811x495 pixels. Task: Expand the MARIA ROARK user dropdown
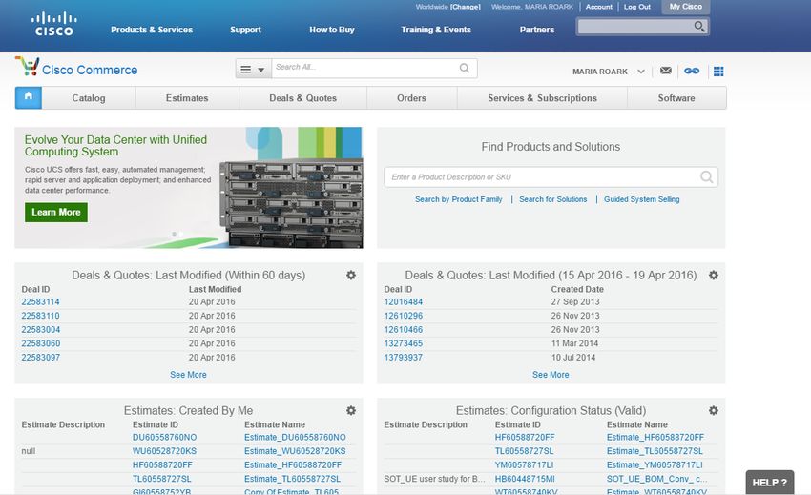pyautogui.click(x=641, y=72)
